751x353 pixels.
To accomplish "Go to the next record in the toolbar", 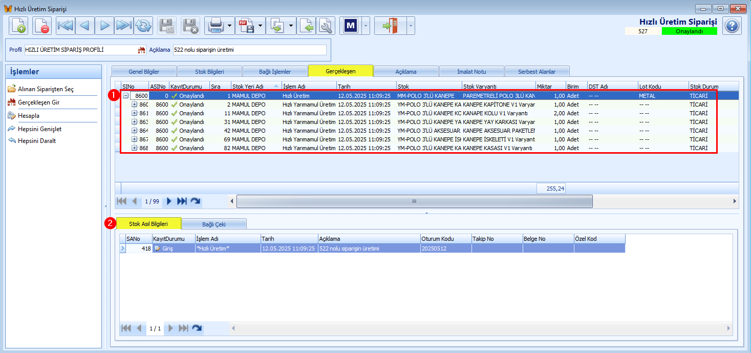I will click(104, 25).
